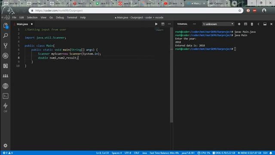Run Main.java with the play button
The height and width of the screenshot is (155, 275).
click(156, 24)
